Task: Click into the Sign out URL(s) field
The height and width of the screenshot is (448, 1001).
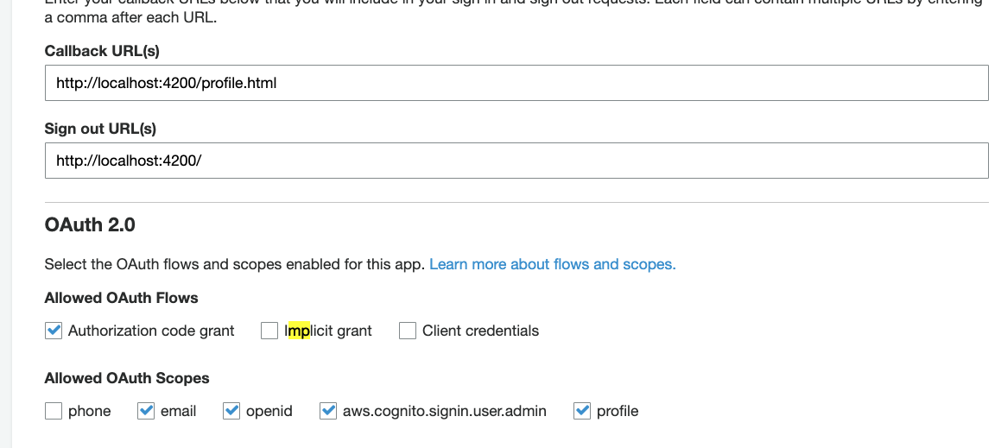Action: pyautogui.click(x=516, y=161)
